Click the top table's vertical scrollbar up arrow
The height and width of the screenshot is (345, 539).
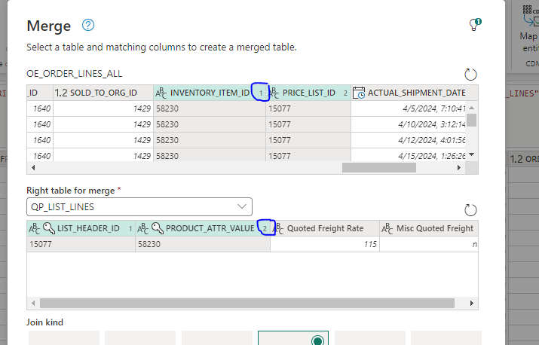472,108
